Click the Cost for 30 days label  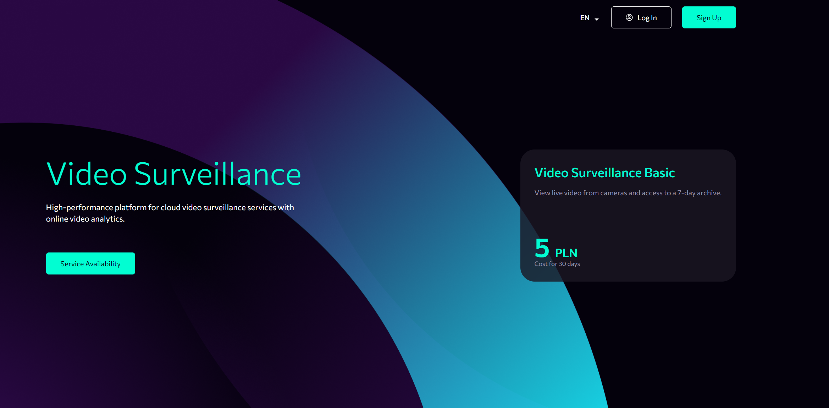pyautogui.click(x=557, y=264)
